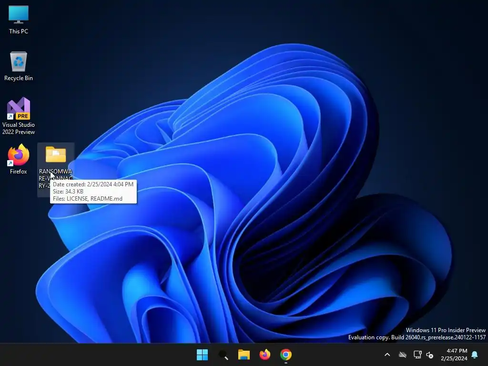Open the Windows Start menu
The height and width of the screenshot is (366, 488).
[x=202, y=355]
